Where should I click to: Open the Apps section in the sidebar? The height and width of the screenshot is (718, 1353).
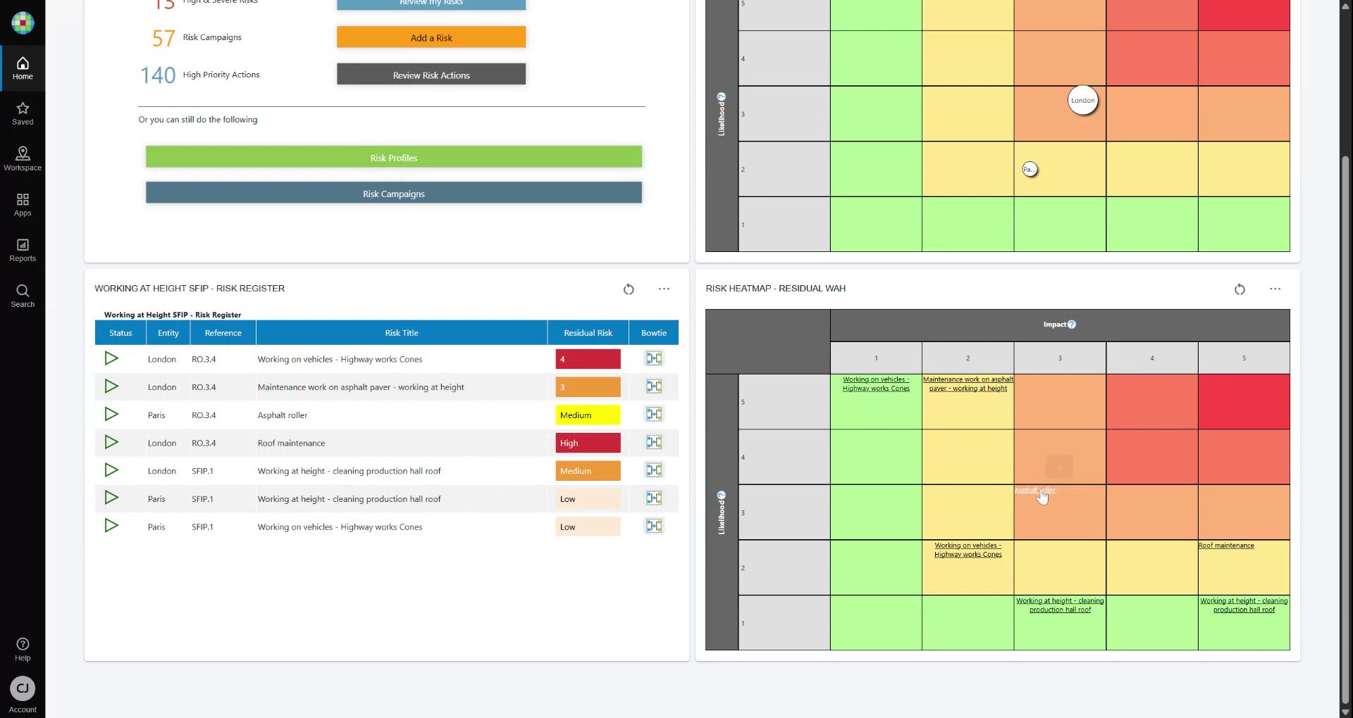(x=23, y=204)
